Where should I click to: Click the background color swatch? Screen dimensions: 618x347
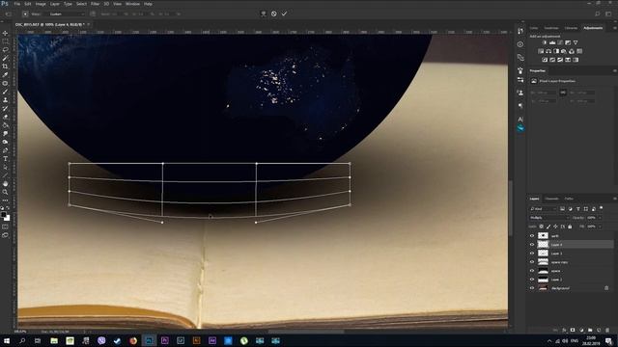(8, 219)
